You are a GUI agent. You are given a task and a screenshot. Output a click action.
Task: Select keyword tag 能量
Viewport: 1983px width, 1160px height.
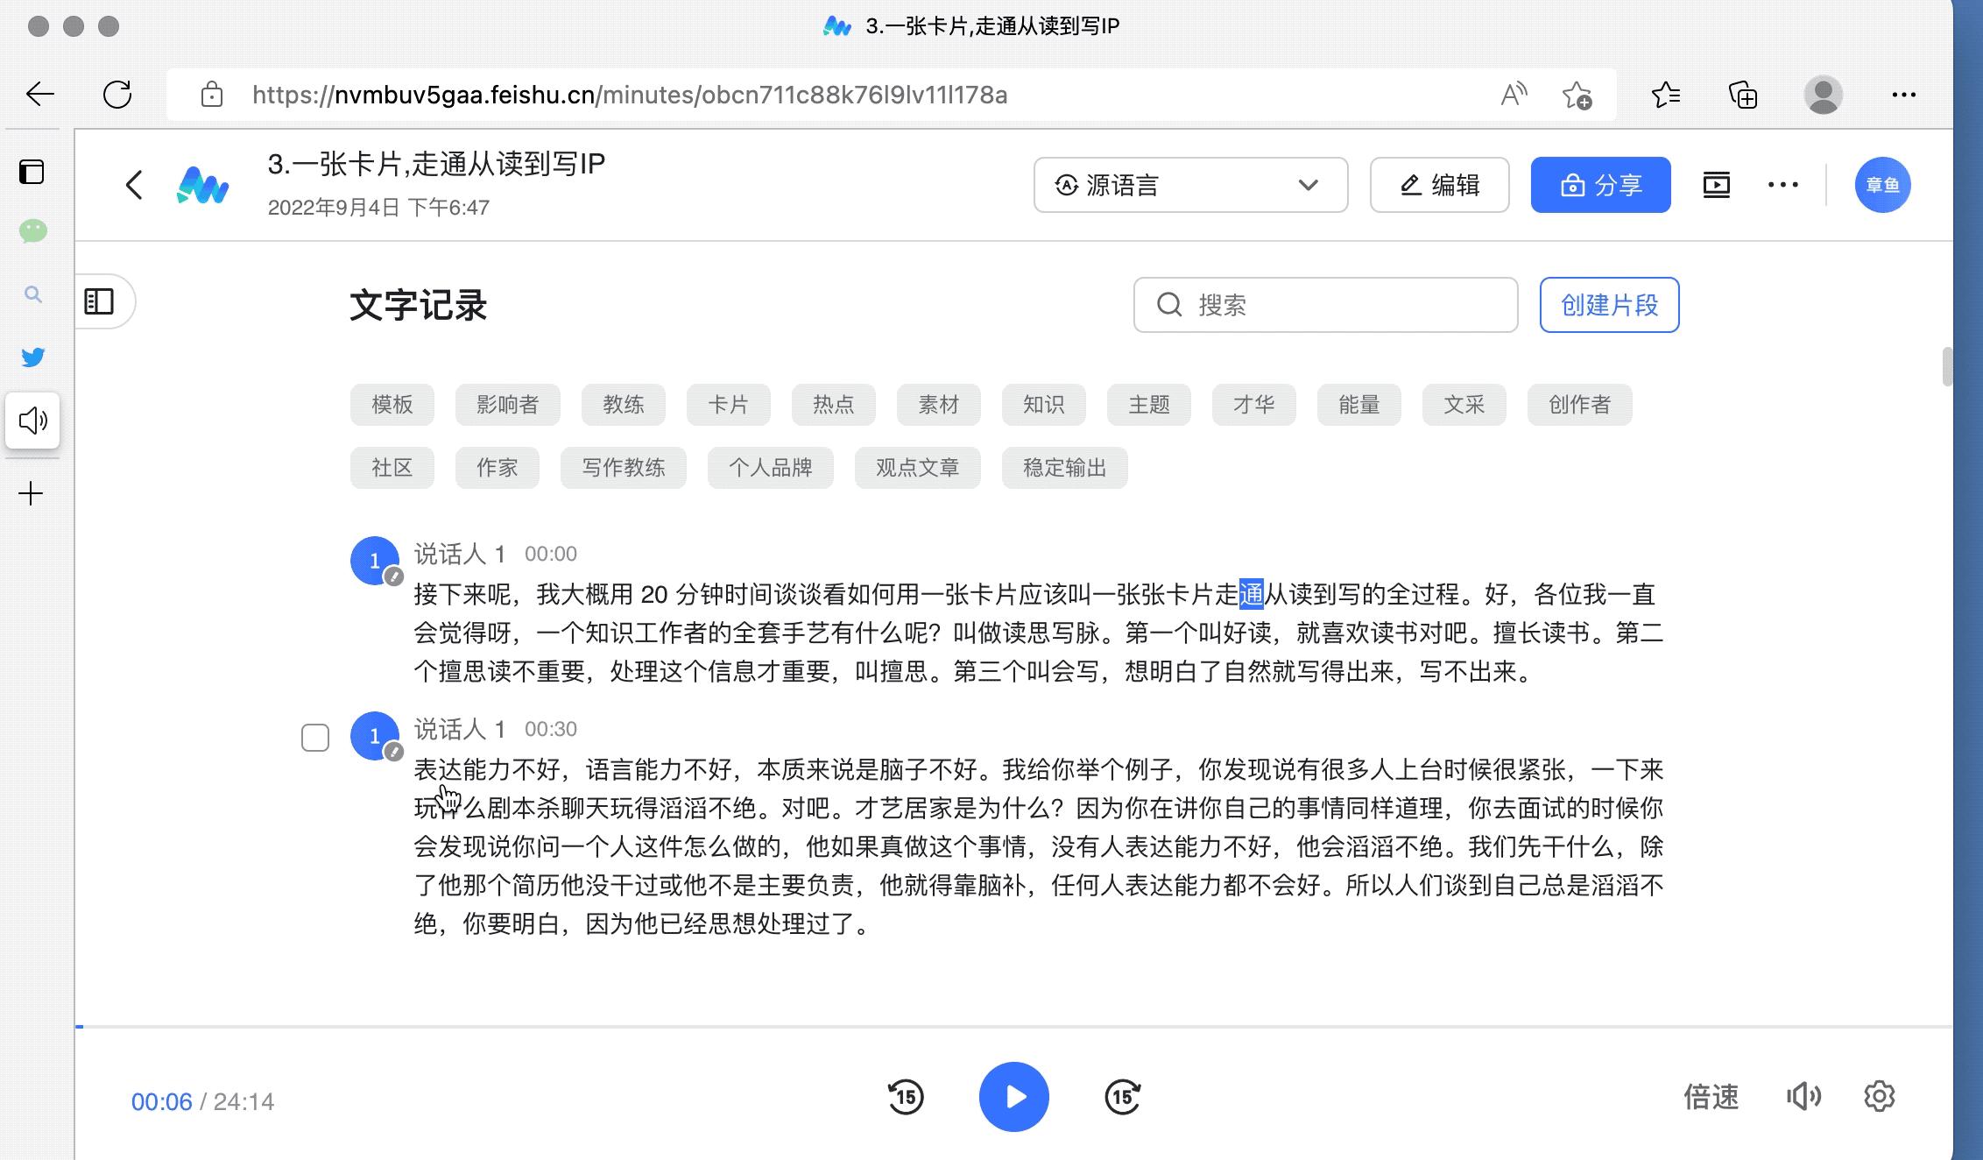(x=1358, y=405)
